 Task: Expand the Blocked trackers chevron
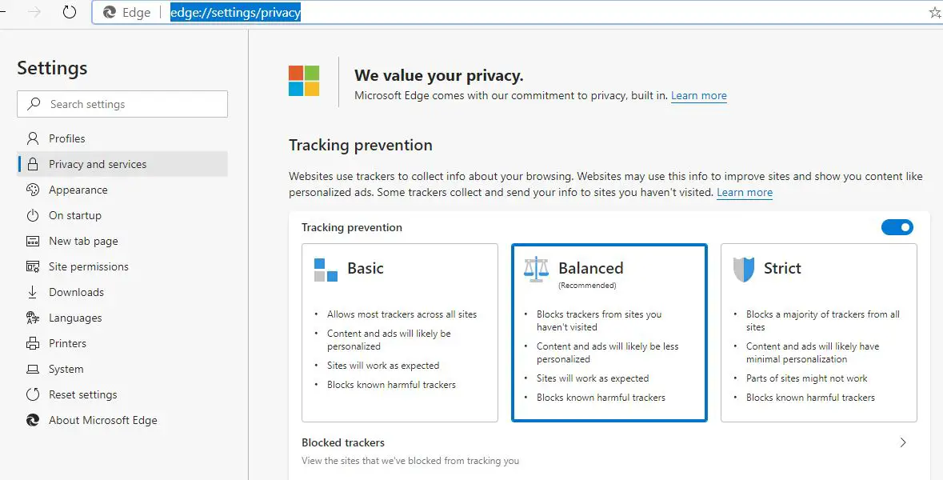[903, 442]
